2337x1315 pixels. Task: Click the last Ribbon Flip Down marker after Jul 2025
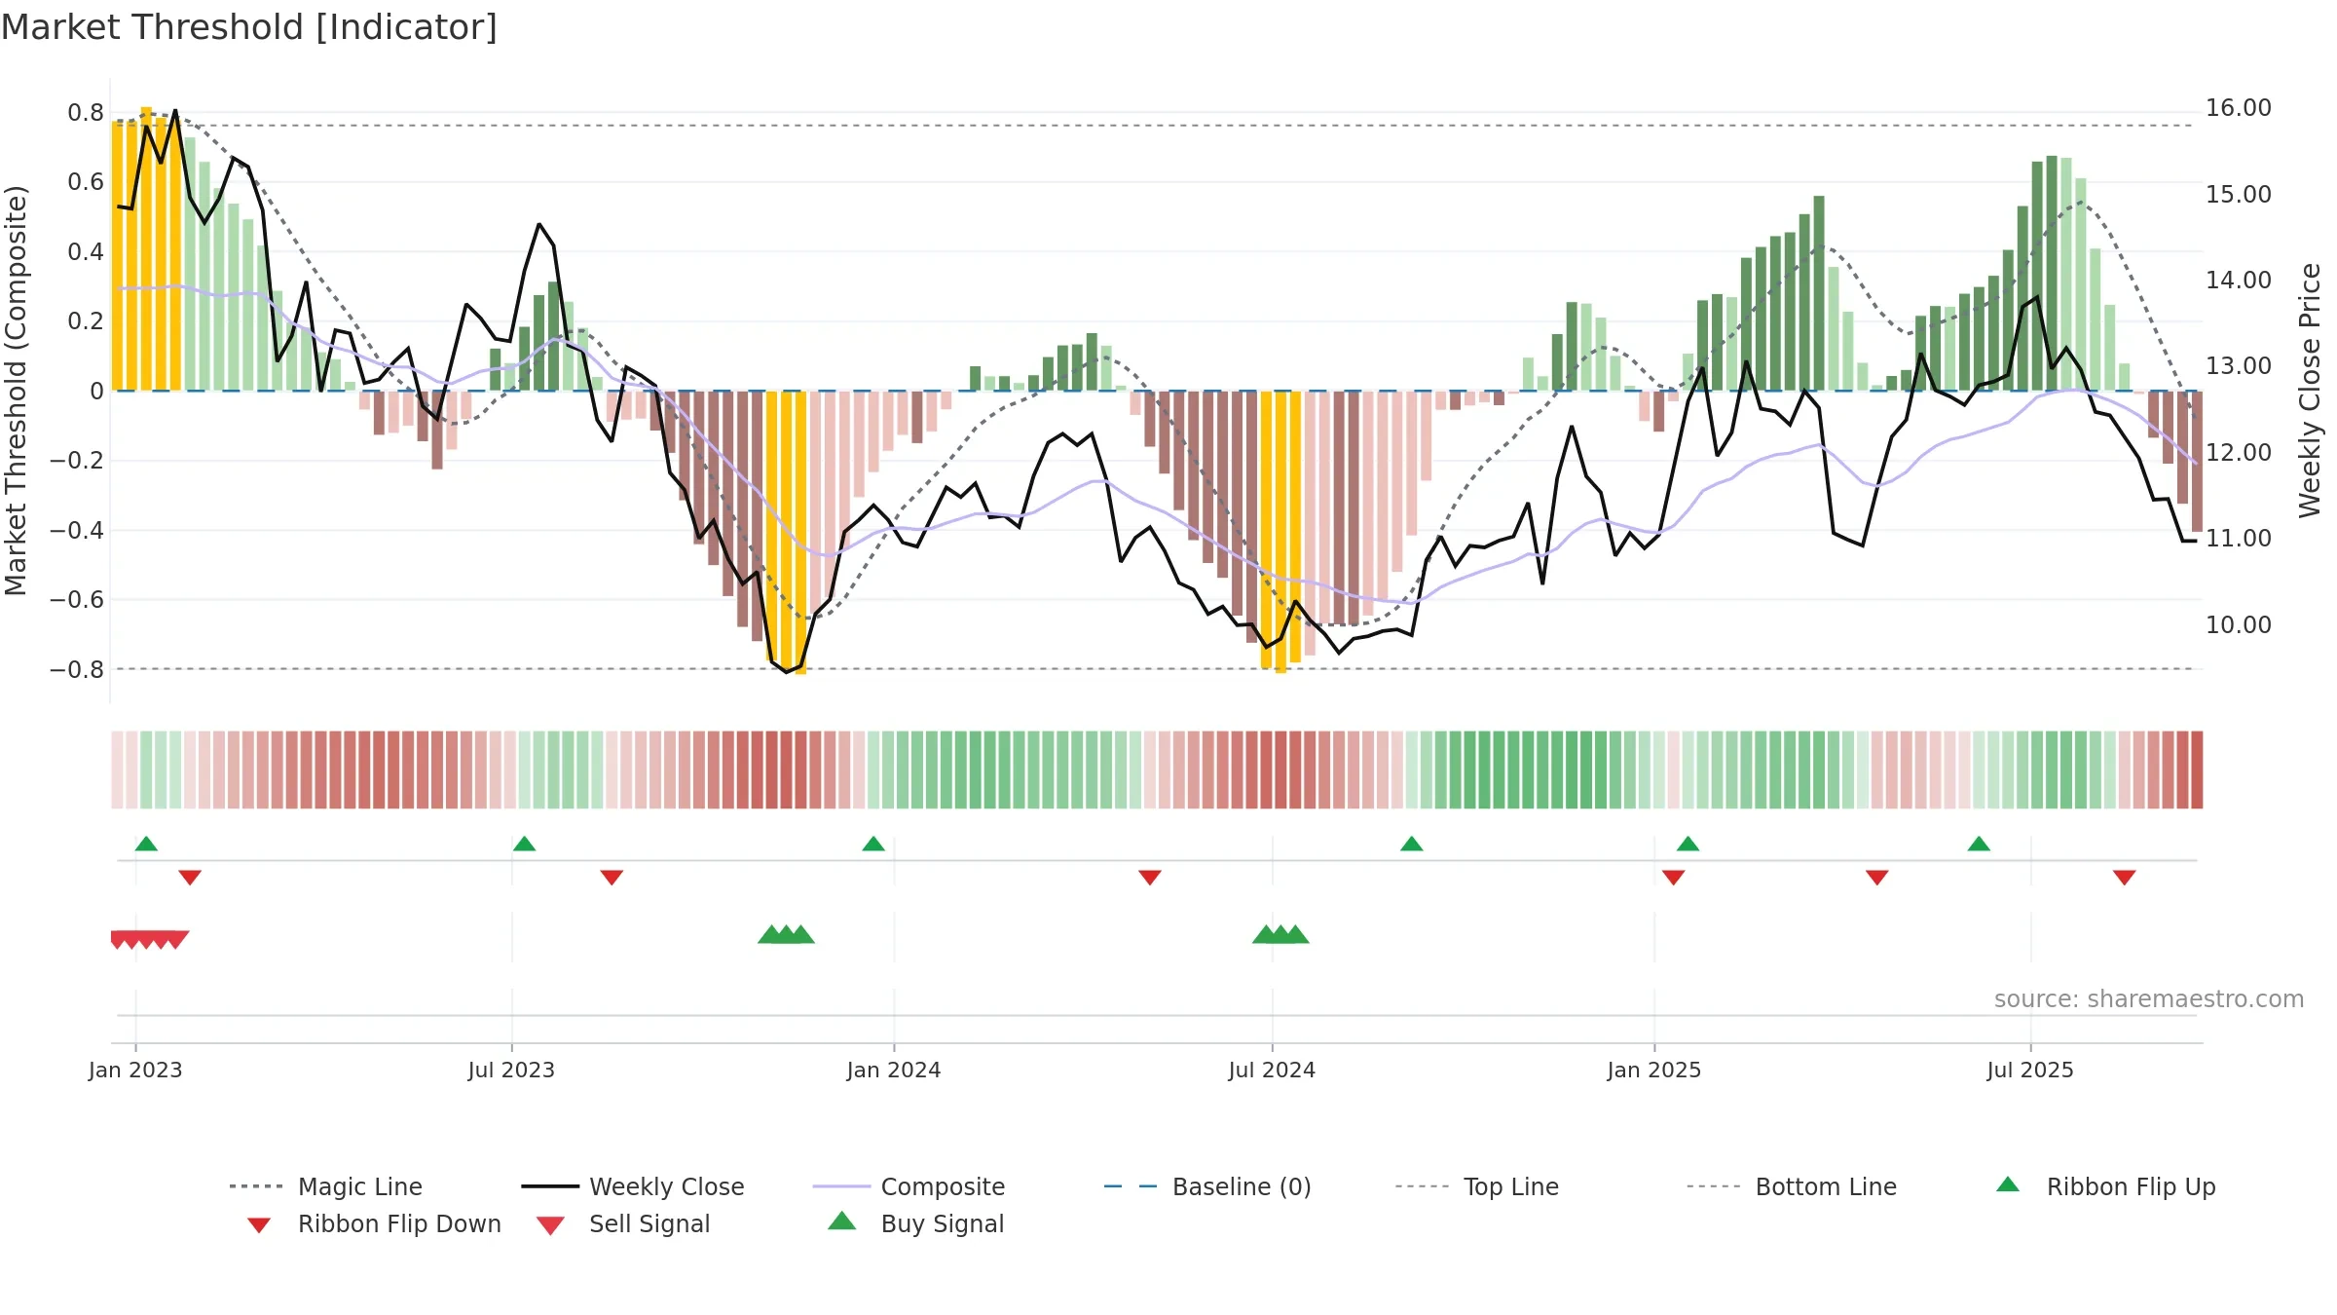click(2125, 878)
